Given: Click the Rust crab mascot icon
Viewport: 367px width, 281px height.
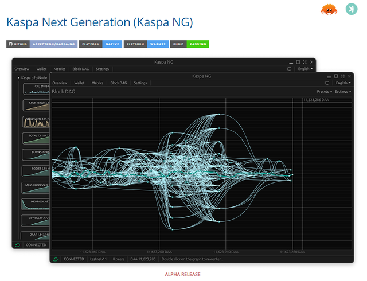Looking at the screenshot, I should [x=329, y=9].
